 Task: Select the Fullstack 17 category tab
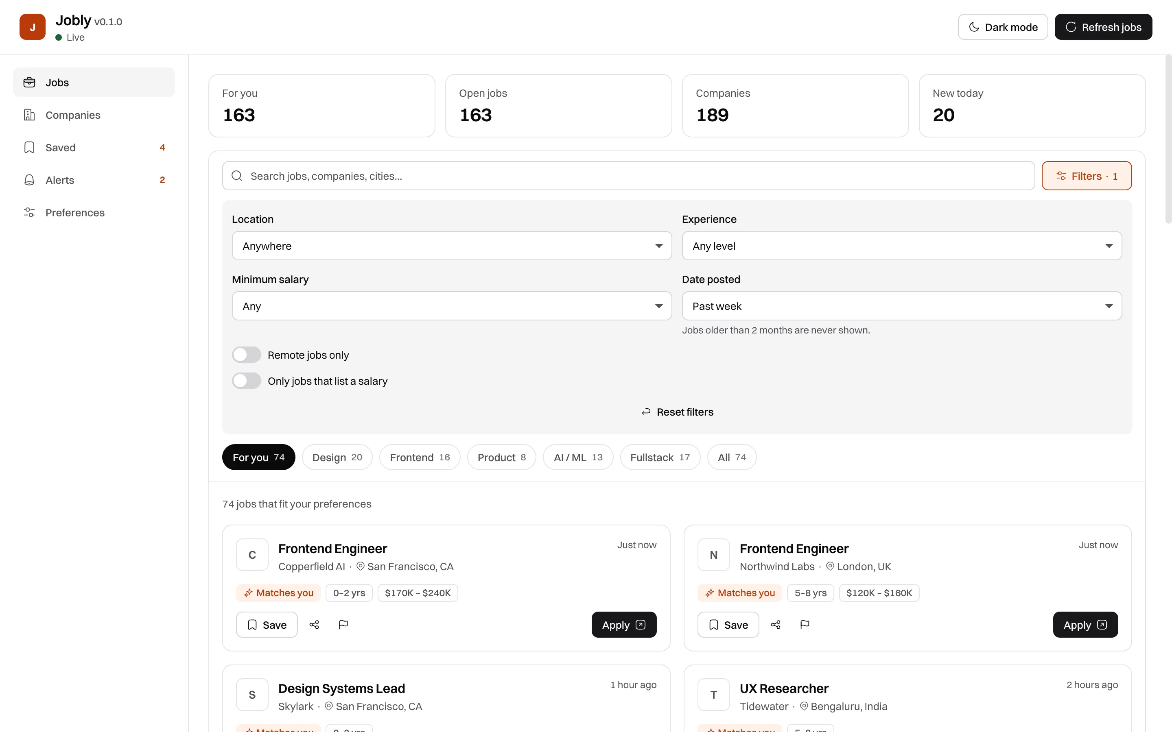pos(660,457)
